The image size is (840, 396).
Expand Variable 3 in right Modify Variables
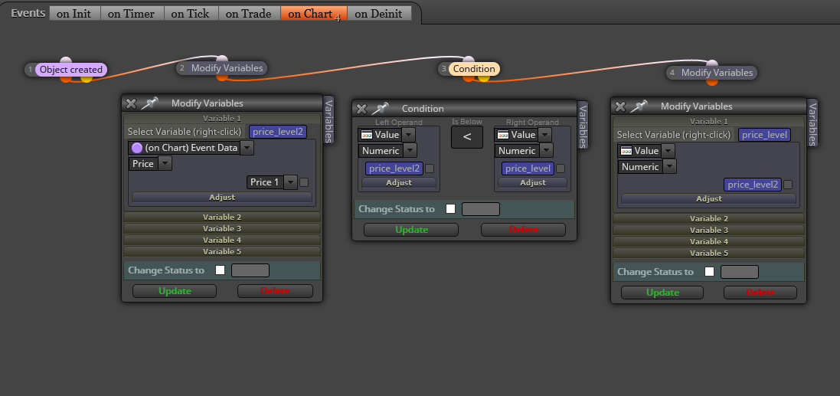(709, 231)
